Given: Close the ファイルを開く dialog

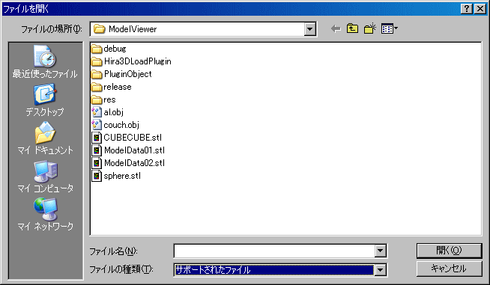Looking at the screenshot, I should (x=480, y=9).
